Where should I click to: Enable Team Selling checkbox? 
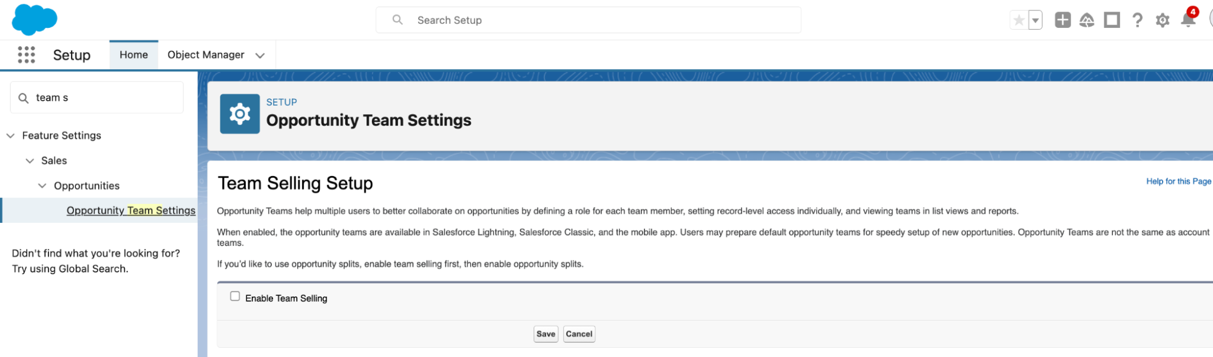click(x=235, y=296)
